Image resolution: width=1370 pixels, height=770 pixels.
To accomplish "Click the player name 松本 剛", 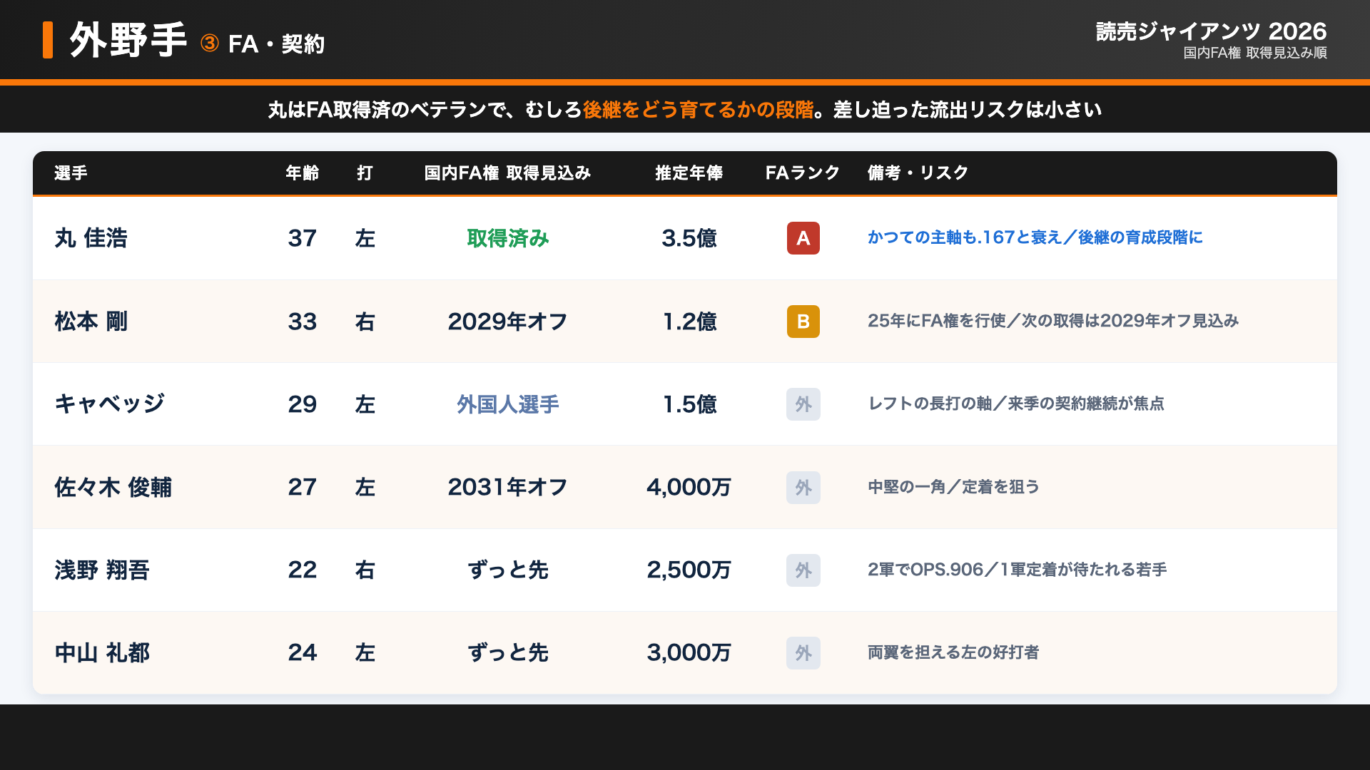I will tap(91, 322).
